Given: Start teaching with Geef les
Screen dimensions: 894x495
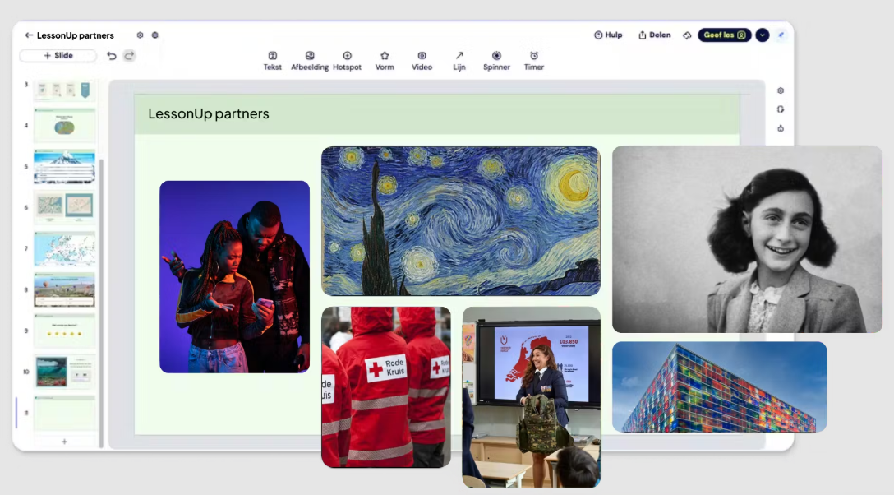Looking at the screenshot, I should click(x=724, y=35).
